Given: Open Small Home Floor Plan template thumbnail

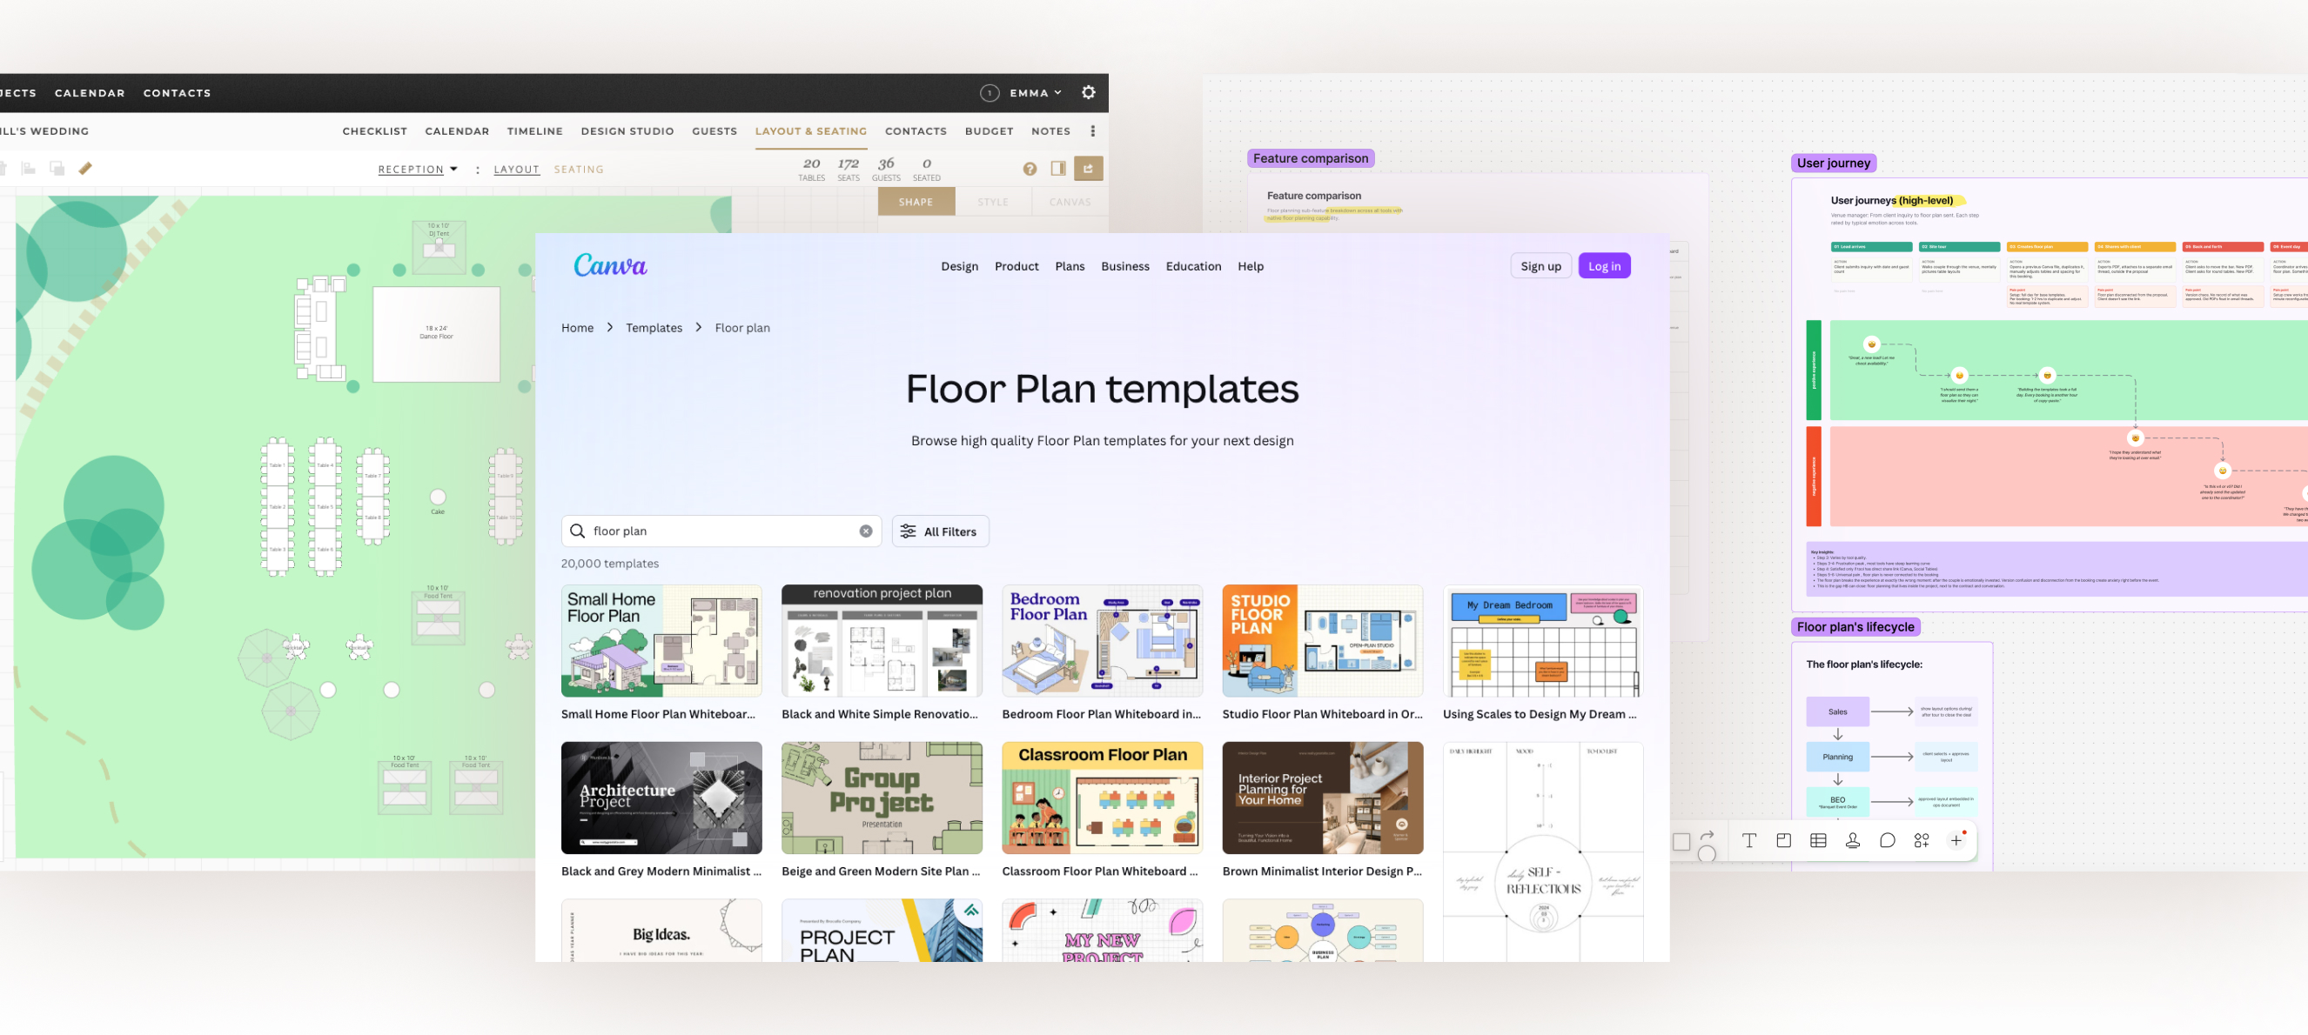Looking at the screenshot, I should (661, 641).
